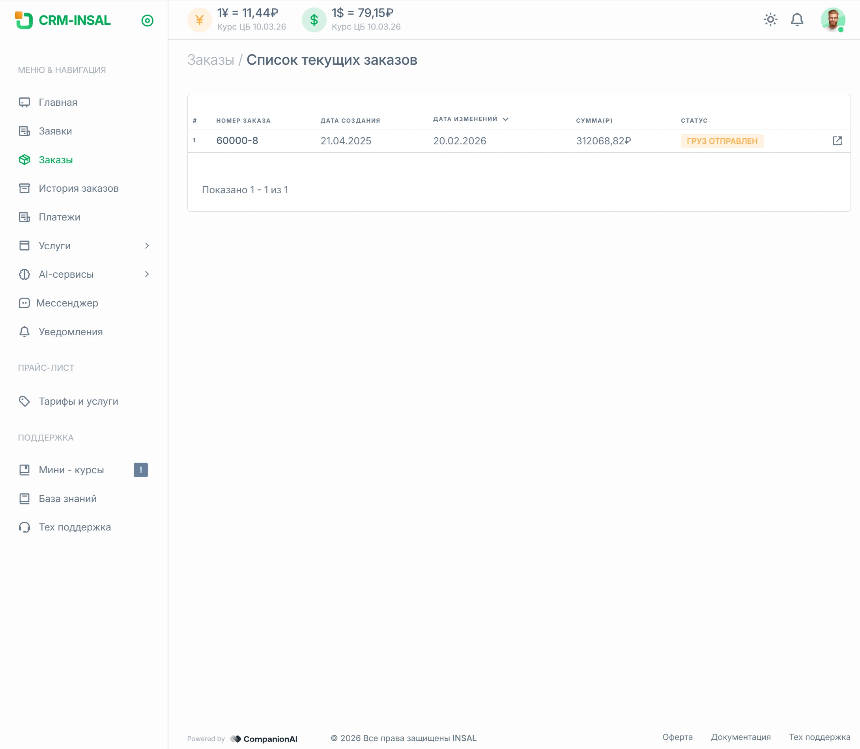
Task: Expand the Услуги submenu
Action: tap(147, 246)
